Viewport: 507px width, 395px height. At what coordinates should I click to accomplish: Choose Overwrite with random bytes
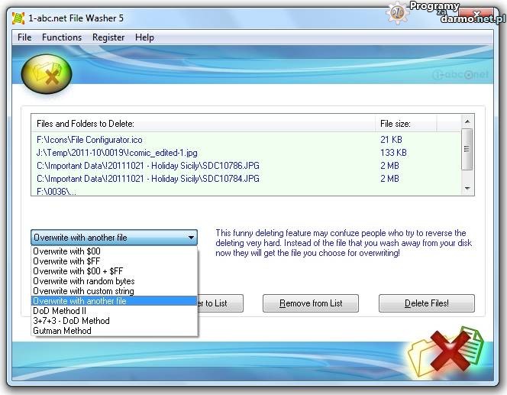(84, 281)
